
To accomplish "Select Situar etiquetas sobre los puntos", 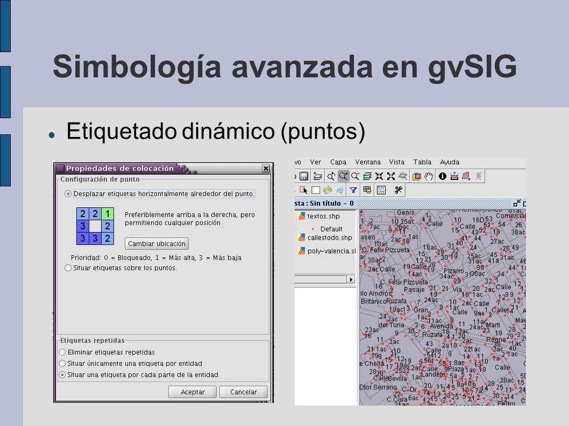I will click(68, 268).
